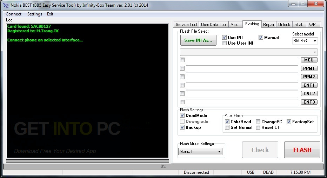327x178 pixels.
Task: Enable the Set Normal checkbox
Action: (x=227, y=127)
